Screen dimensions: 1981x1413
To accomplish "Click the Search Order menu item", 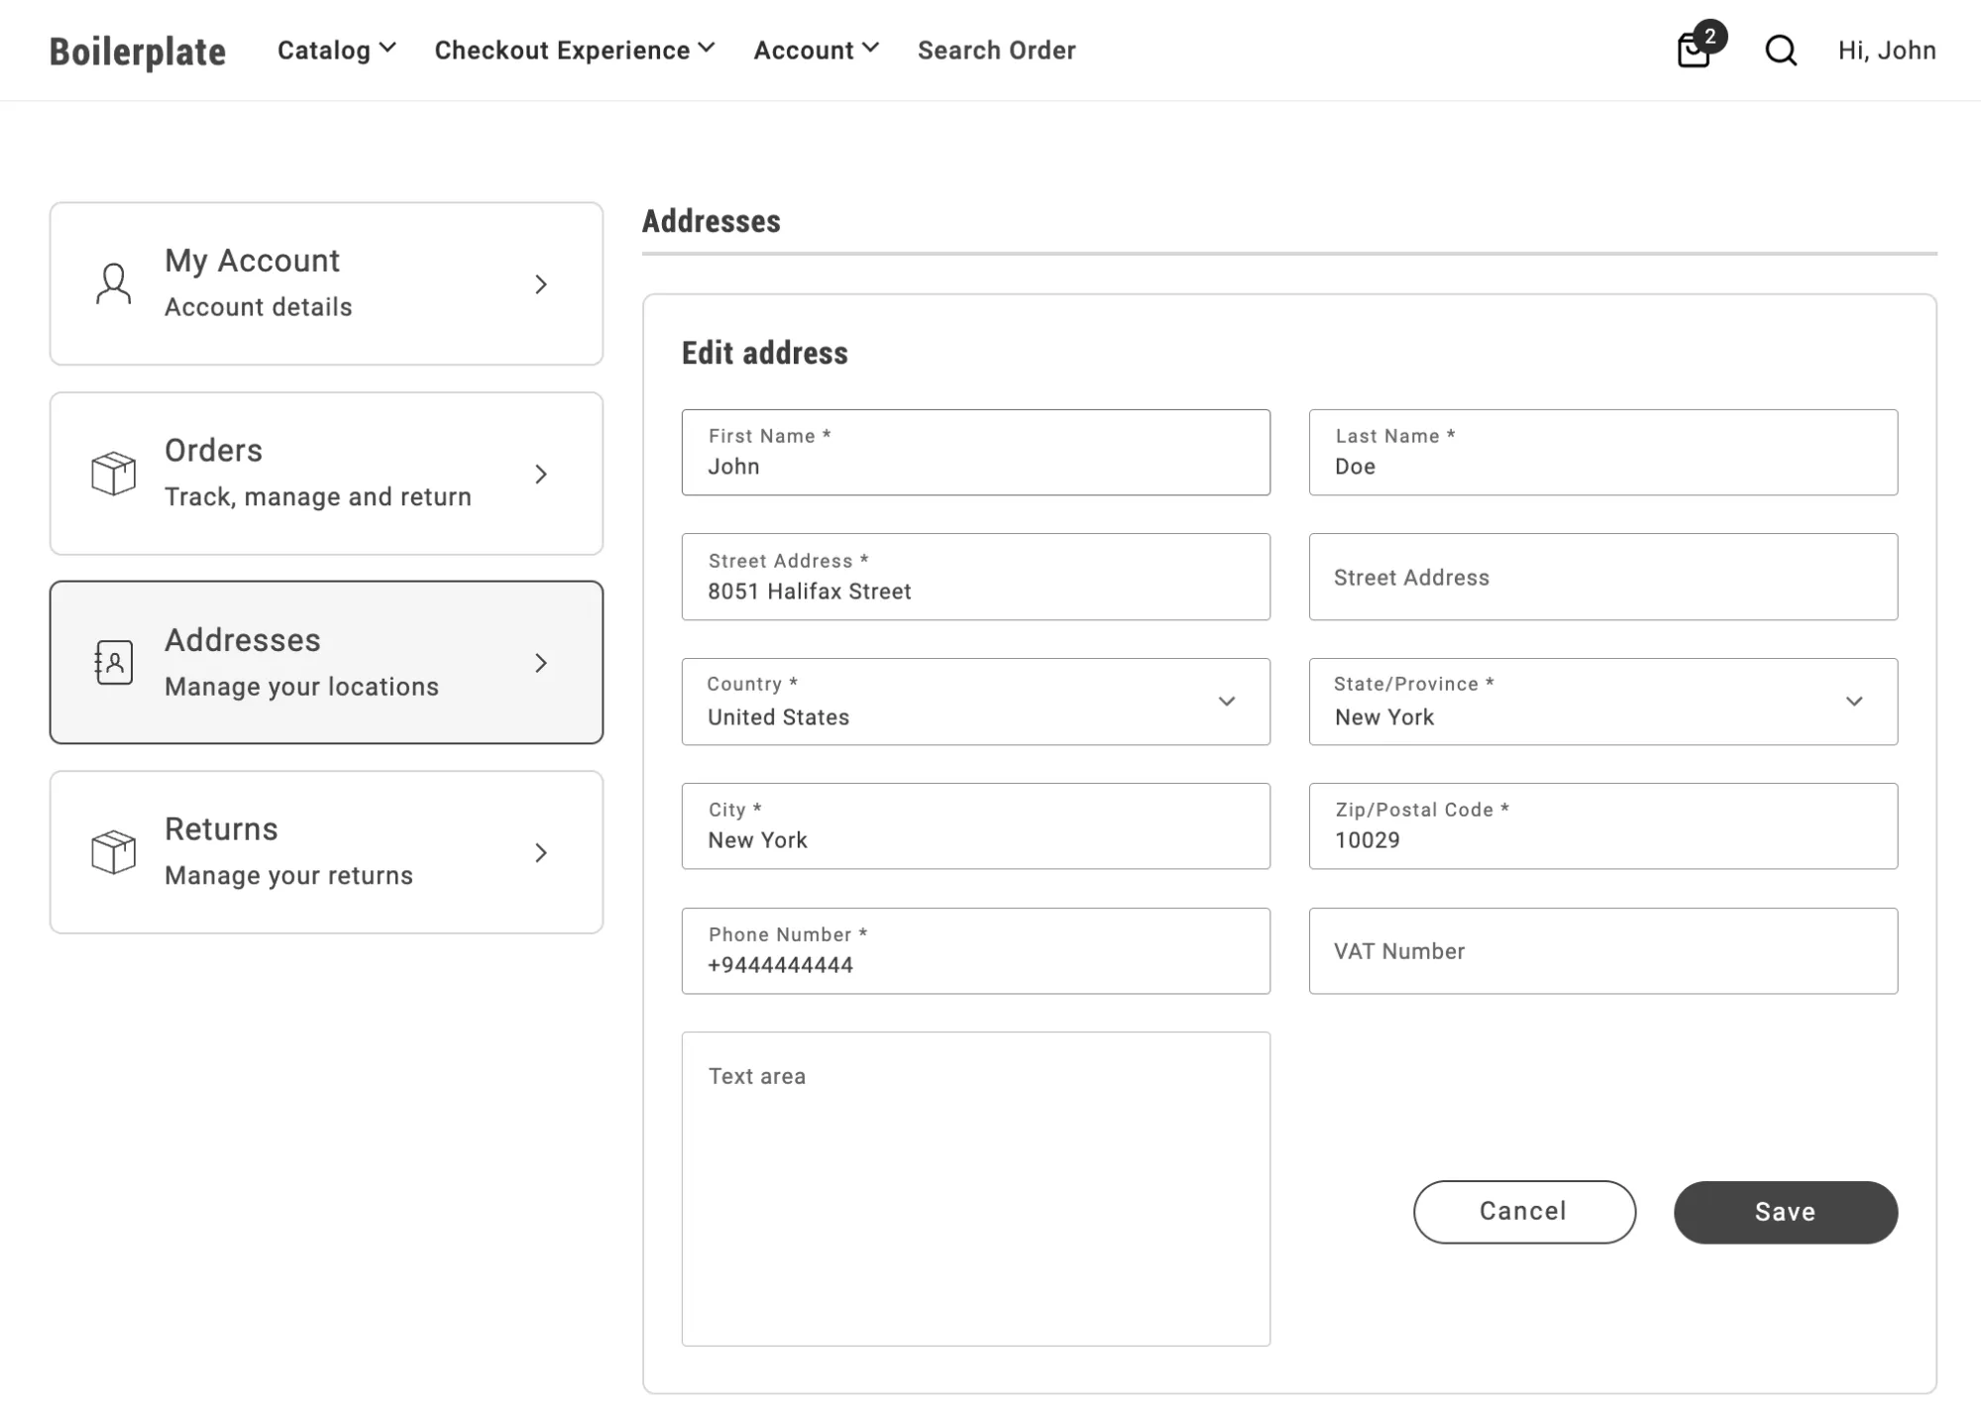I will point(996,49).
